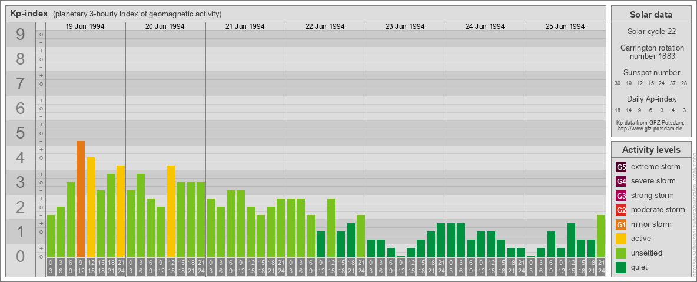
Task: Select the light green 'unsettled' legend swatch
Action: pos(622,253)
